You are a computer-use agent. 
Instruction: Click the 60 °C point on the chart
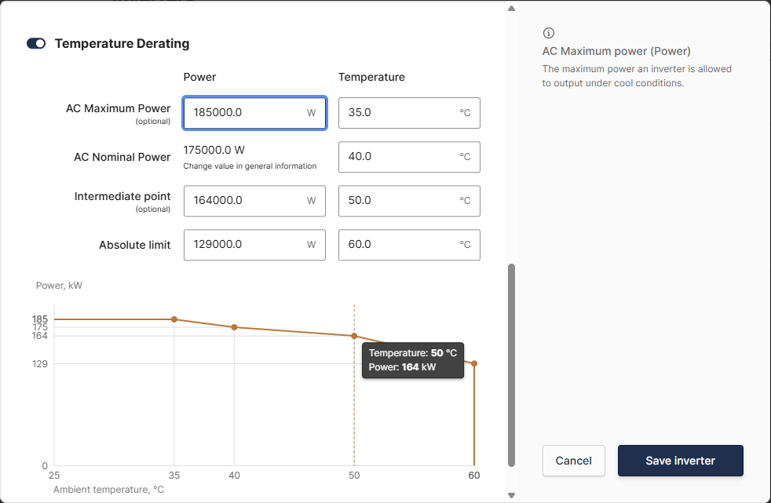tap(474, 364)
